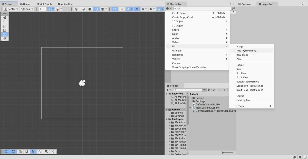Open the Script Graph tab

pos(44,4)
